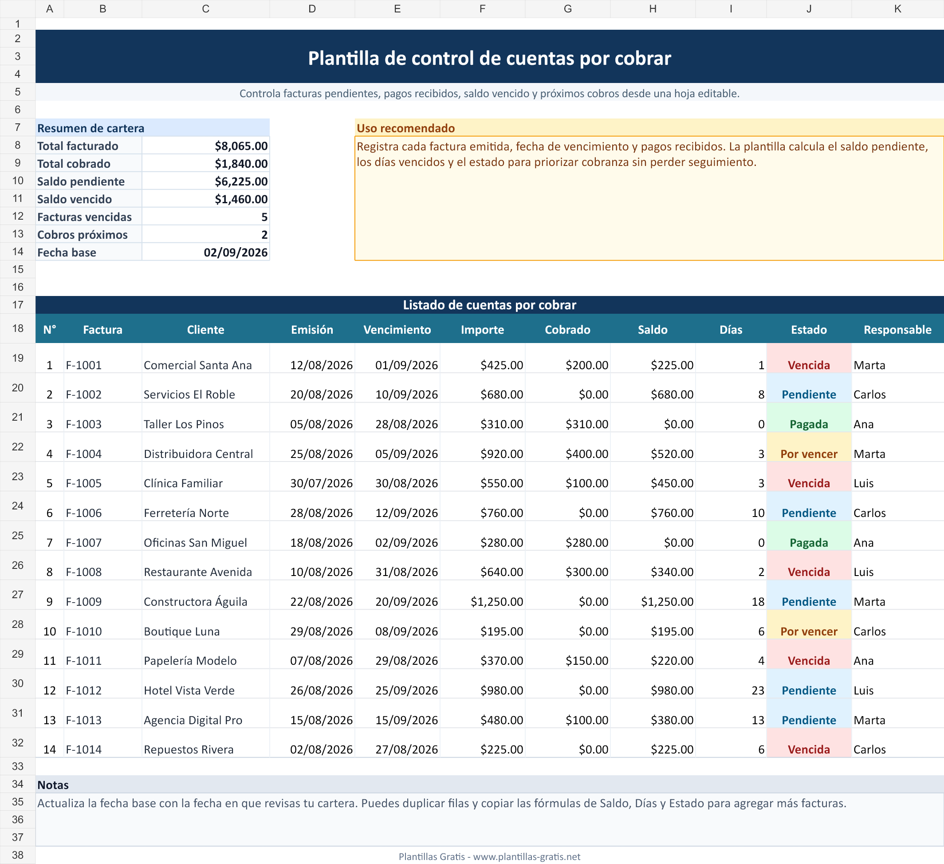This screenshot has width=944, height=864.
Task: Select responsable 'Luis' for F-1005
Action: click(898, 476)
